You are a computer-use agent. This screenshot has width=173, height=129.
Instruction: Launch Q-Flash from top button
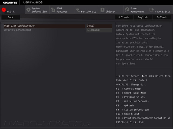162,17
